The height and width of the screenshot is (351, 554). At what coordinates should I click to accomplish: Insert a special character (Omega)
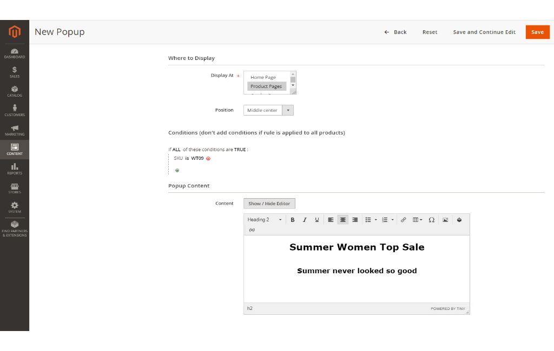coord(431,220)
